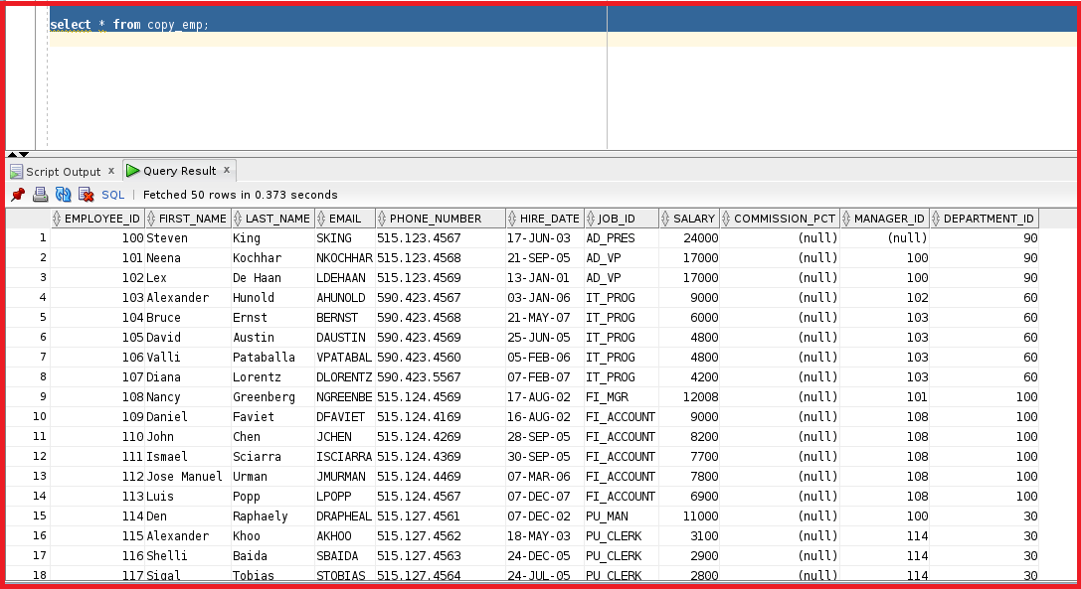
Task: Click the delete result icon with the red X
Action: 86,195
